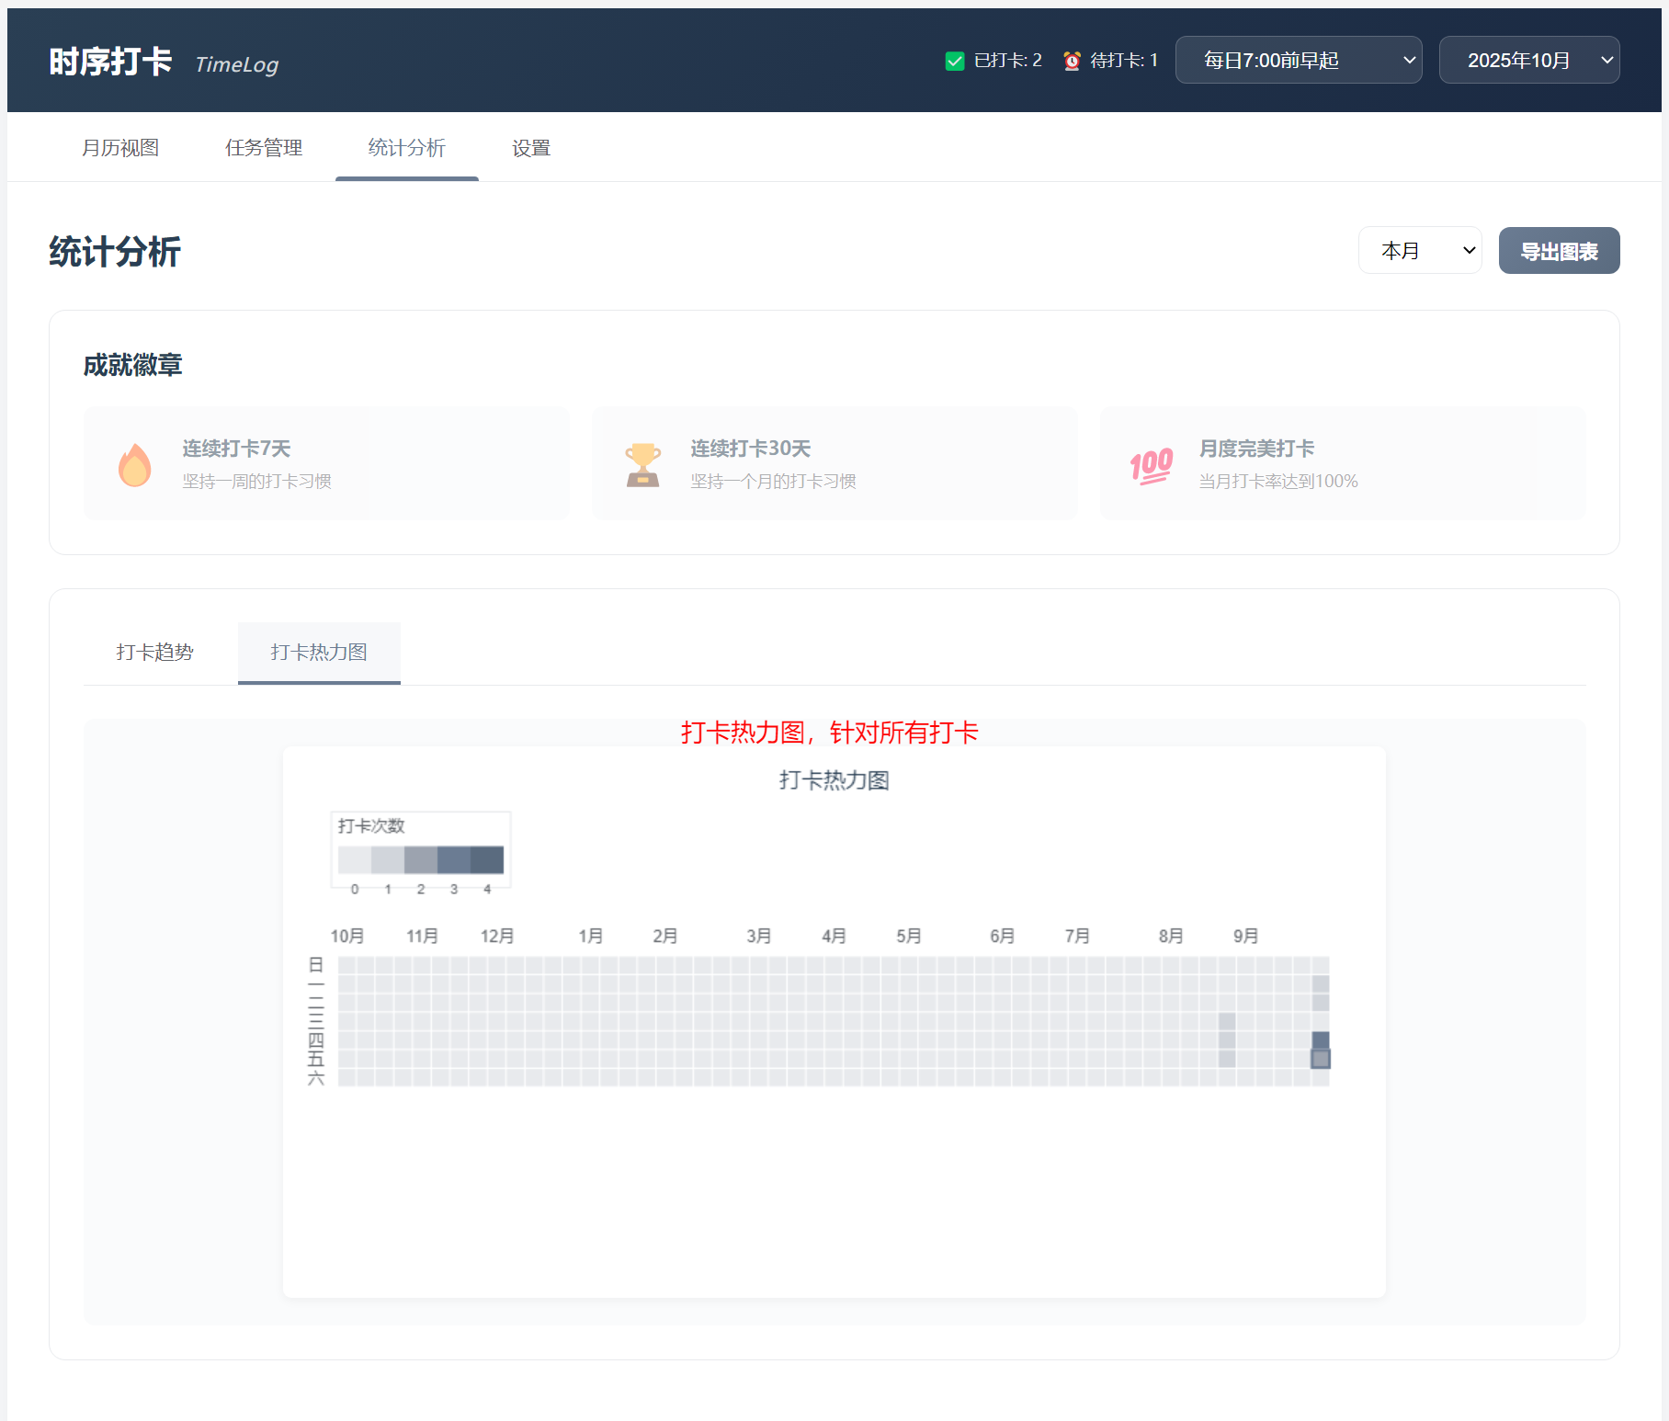Click the highlighted outlined cell in the heatmap
This screenshot has height=1421, width=1669.
(x=1321, y=1059)
